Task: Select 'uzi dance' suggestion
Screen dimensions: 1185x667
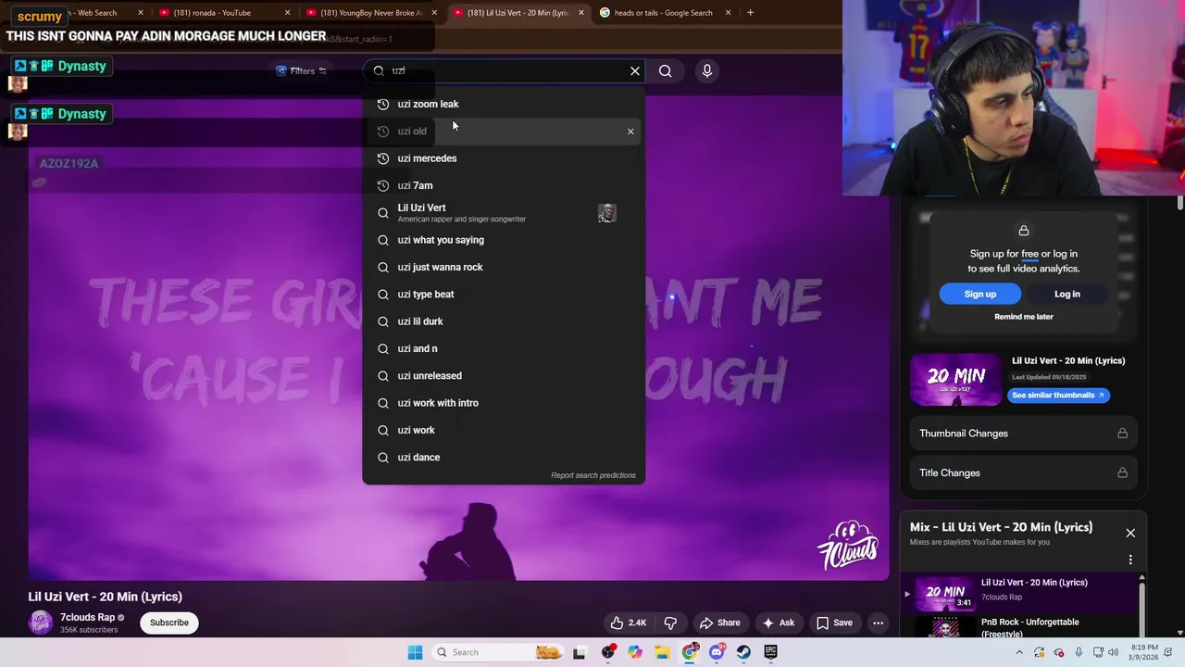Action: [x=504, y=457]
